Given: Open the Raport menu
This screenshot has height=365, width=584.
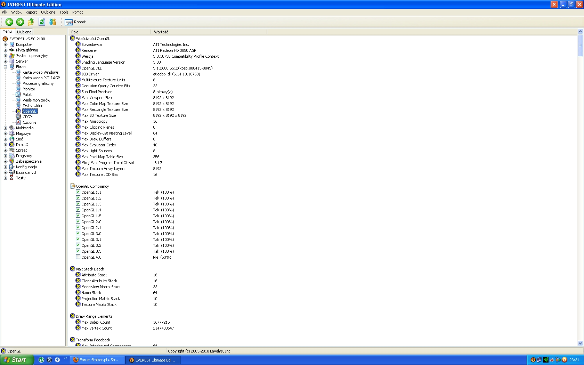Looking at the screenshot, I should (31, 12).
